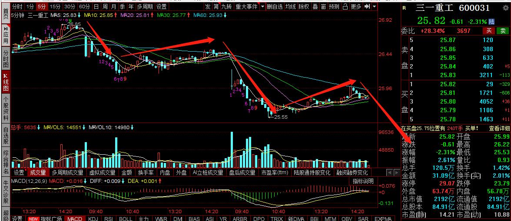Open the K线图 sidebar panel

pos(6,81)
